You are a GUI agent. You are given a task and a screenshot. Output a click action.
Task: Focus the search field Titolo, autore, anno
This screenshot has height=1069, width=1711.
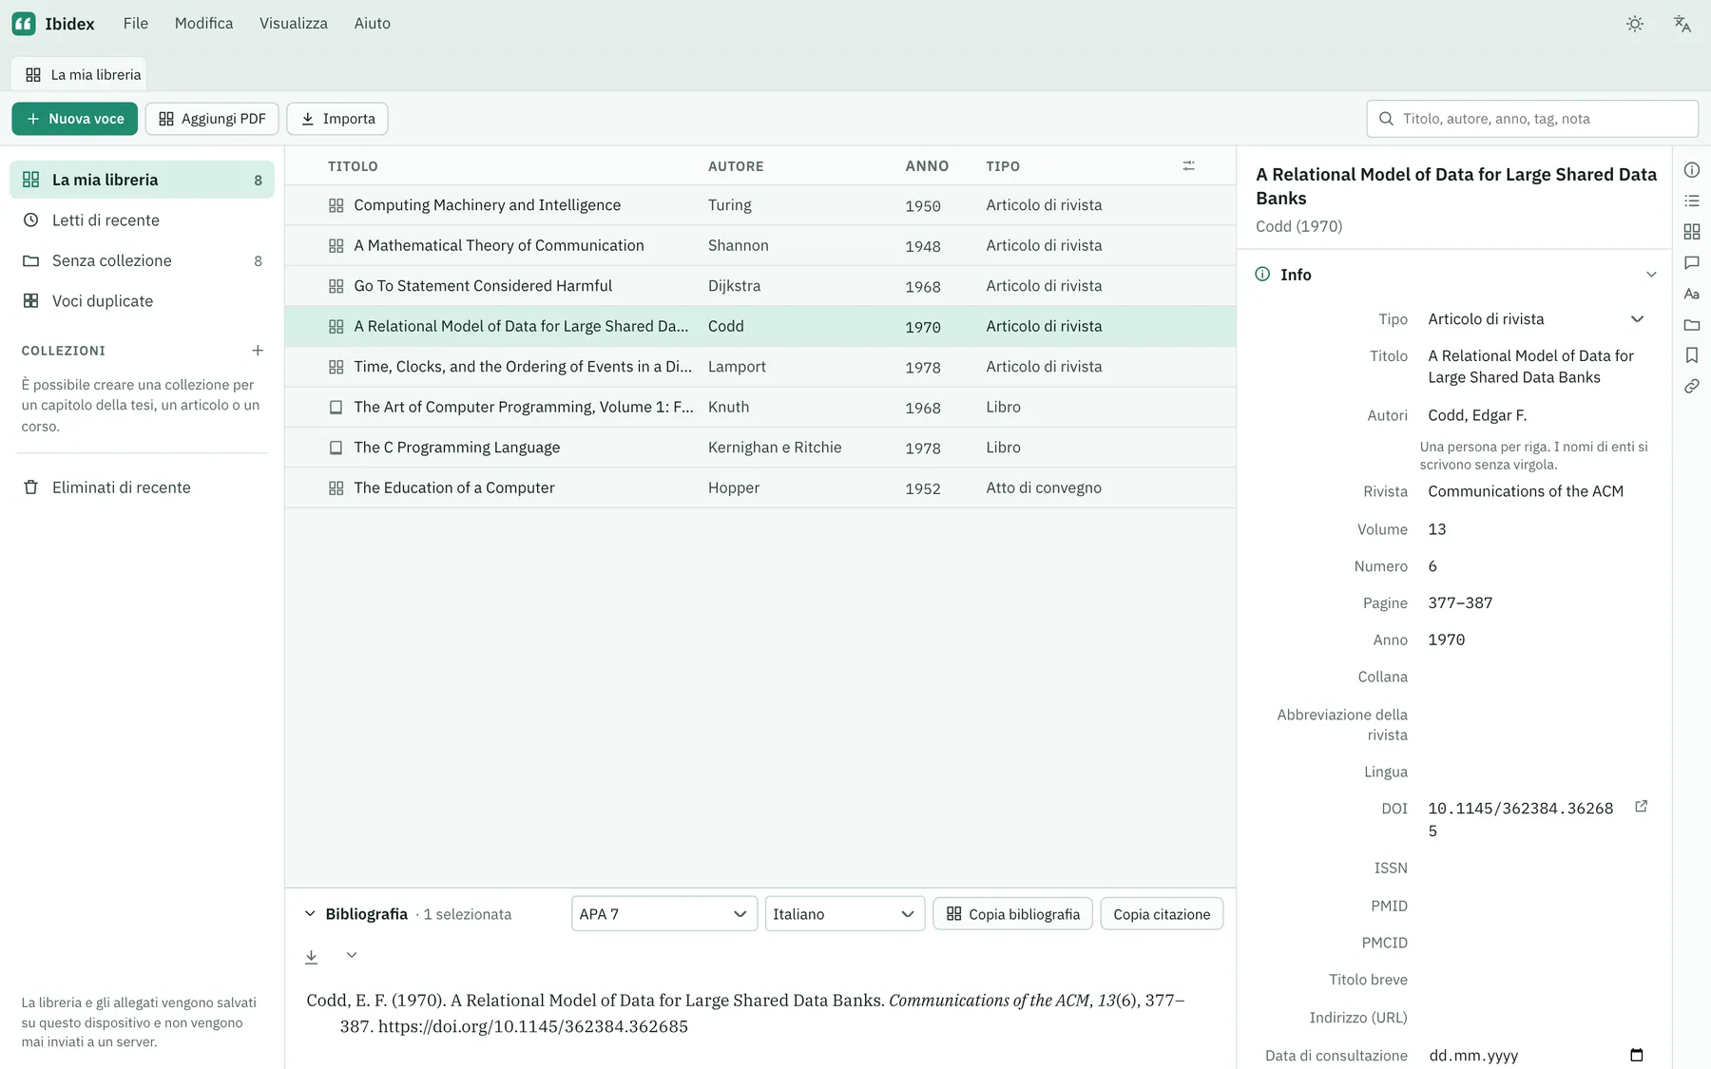click(1532, 119)
